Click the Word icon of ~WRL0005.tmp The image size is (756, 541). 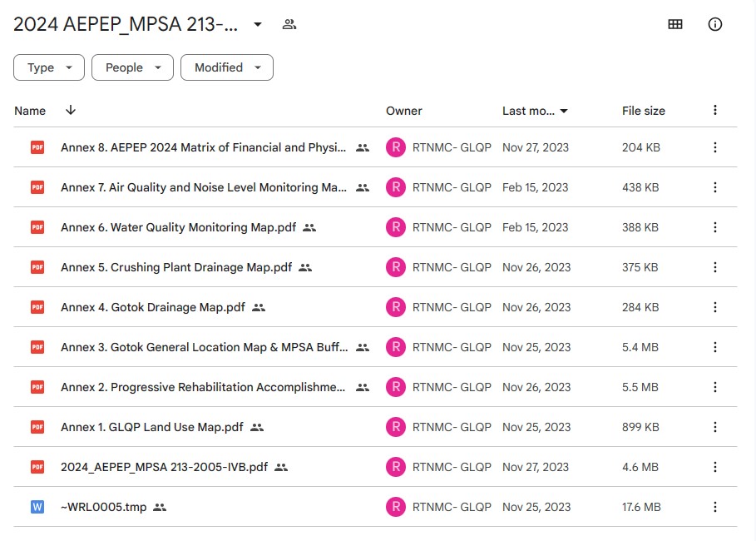37,507
